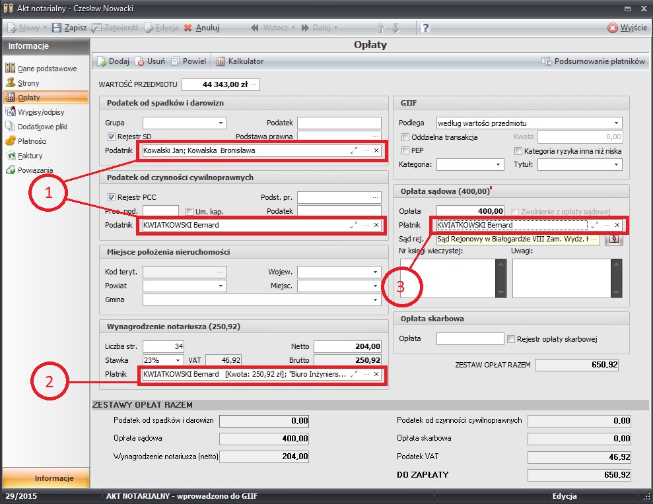Image resolution: width=653 pixels, height=504 pixels.
Task: Click the Liczba str. input field
Action: [x=163, y=346]
